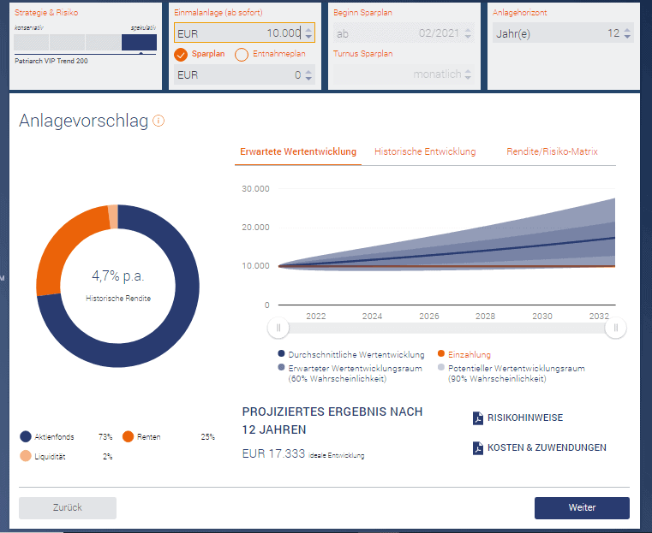This screenshot has width=652, height=533.
Task: Select the spekulativ risk level segment
Action: [x=139, y=42]
